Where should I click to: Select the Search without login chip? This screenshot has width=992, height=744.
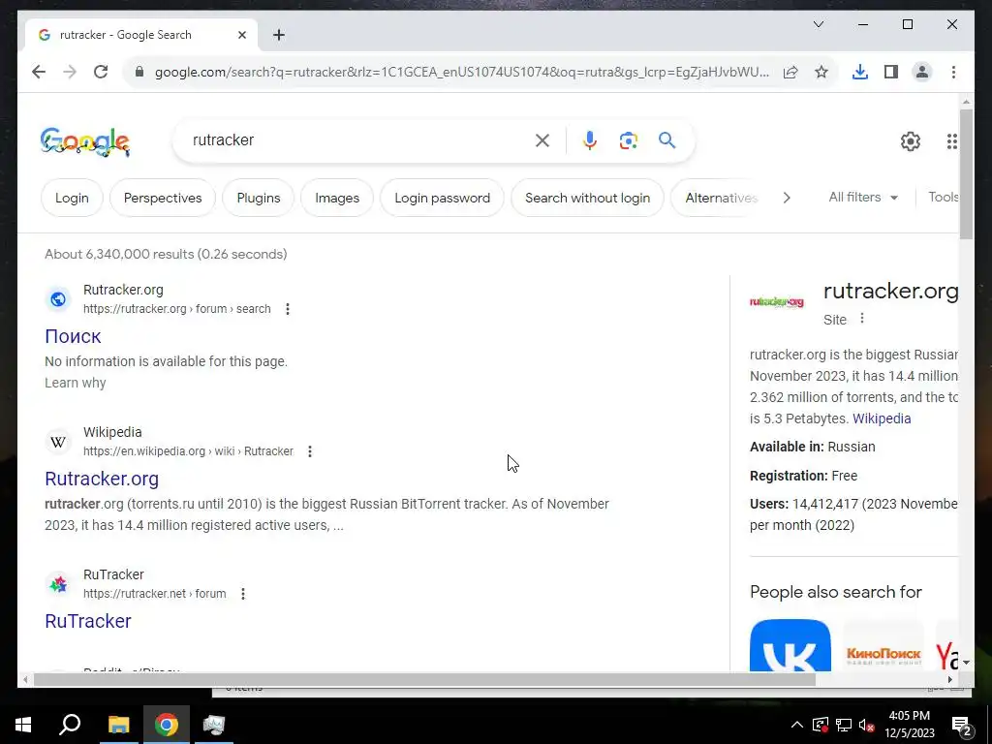588,198
